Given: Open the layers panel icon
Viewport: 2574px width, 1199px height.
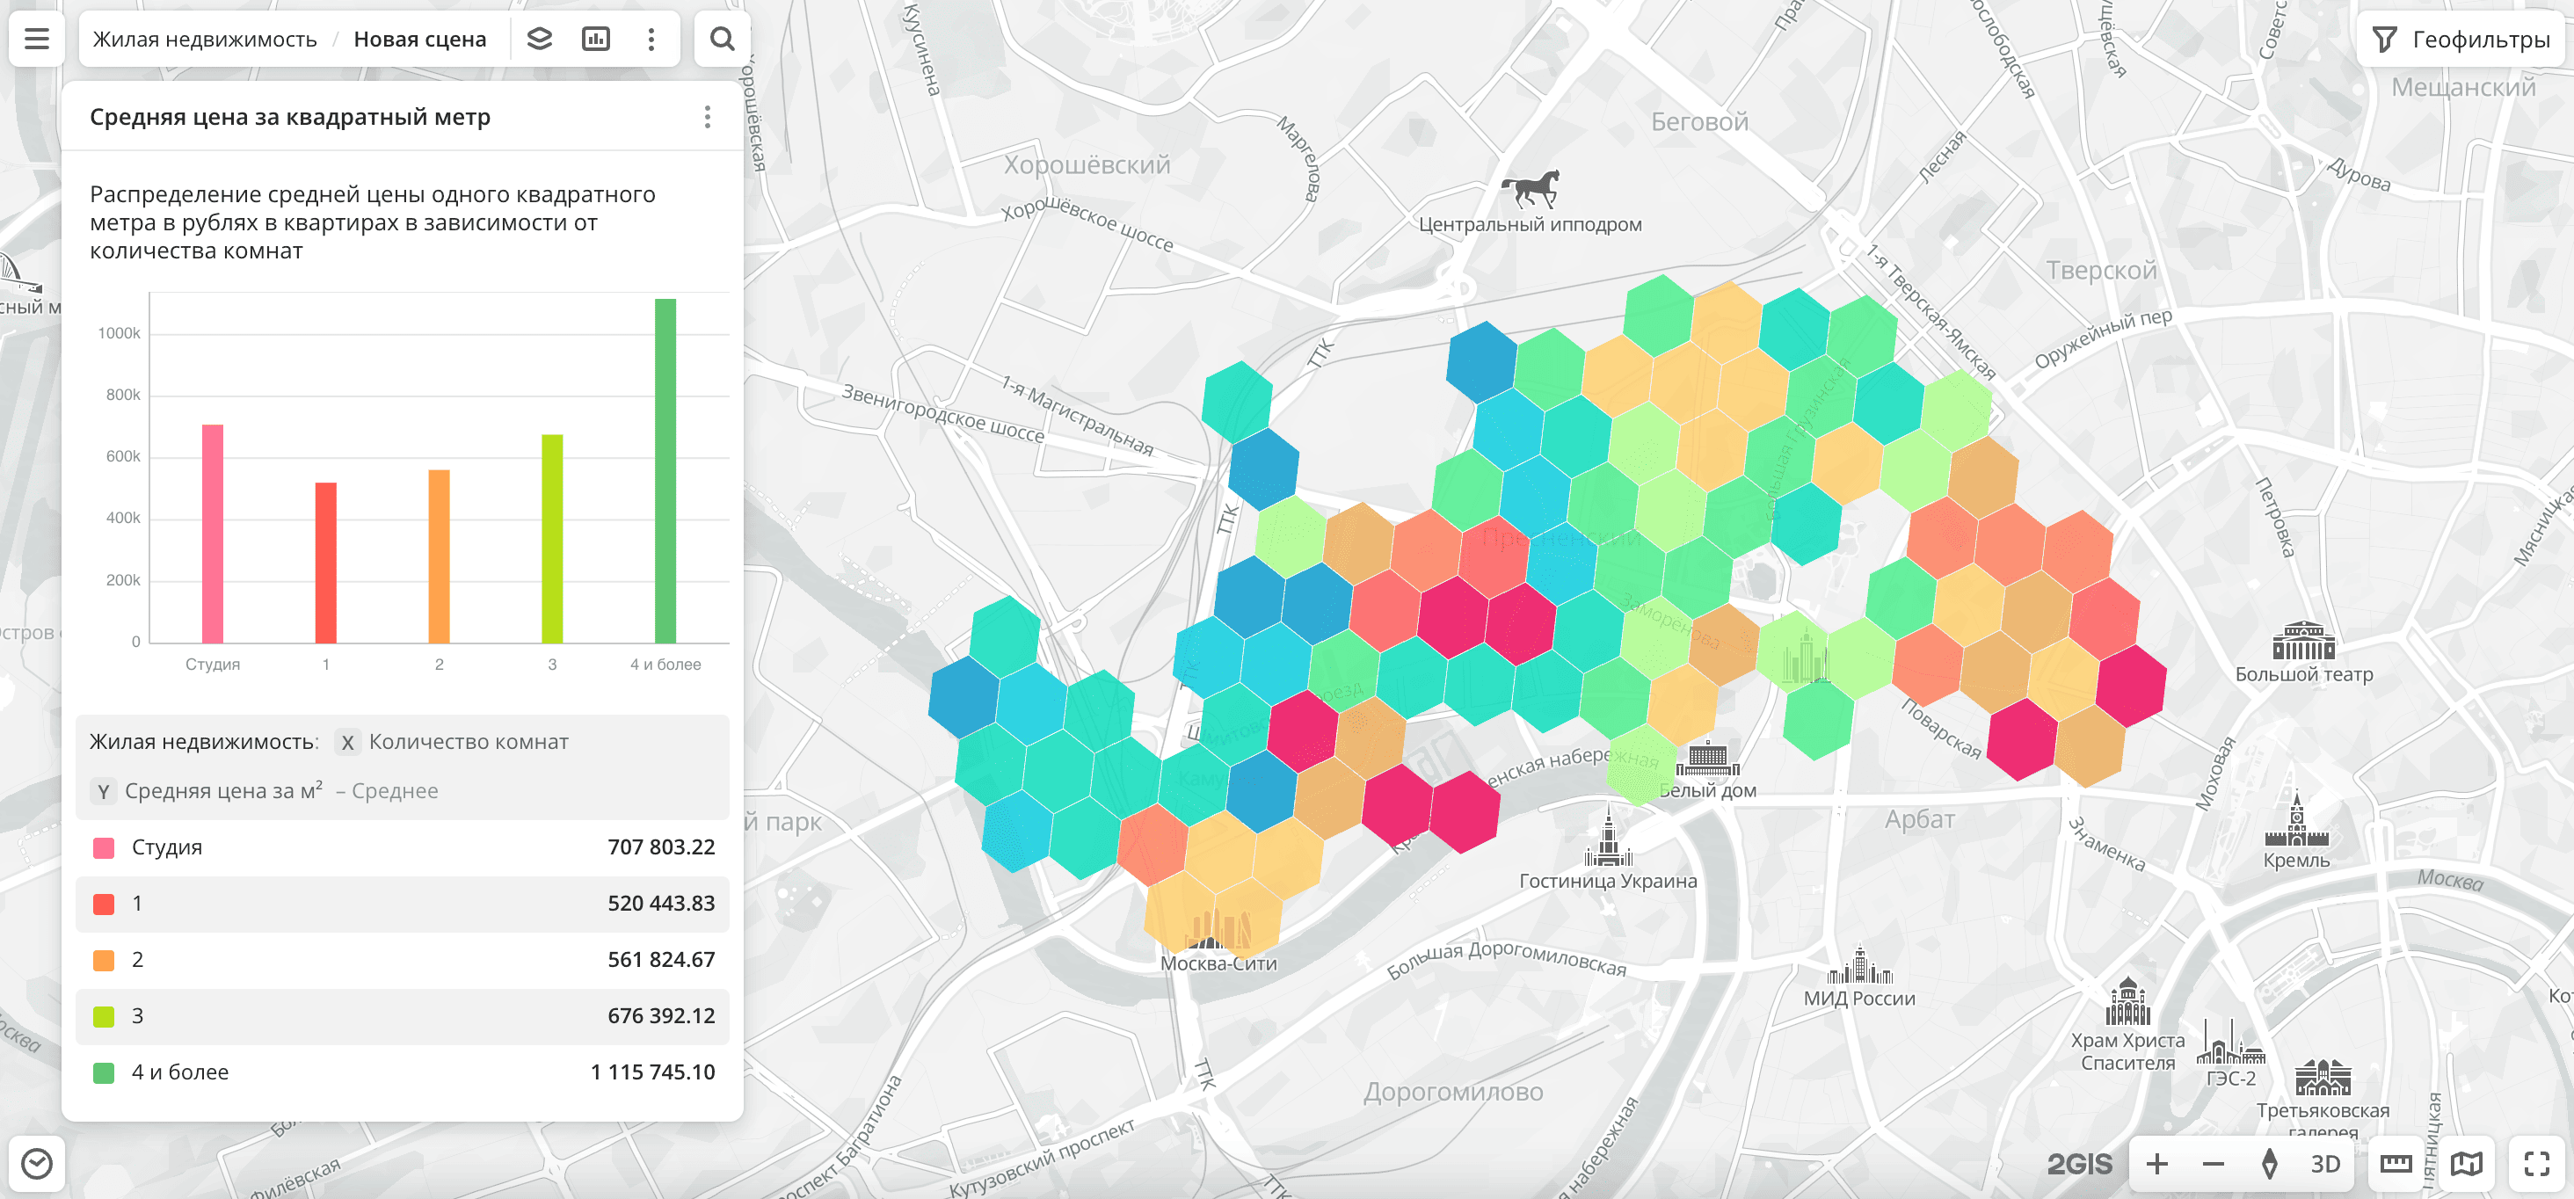Looking at the screenshot, I should click(x=540, y=38).
